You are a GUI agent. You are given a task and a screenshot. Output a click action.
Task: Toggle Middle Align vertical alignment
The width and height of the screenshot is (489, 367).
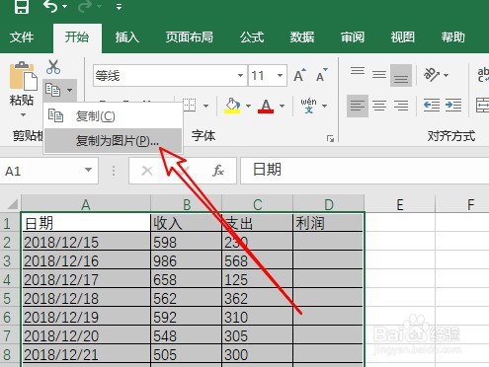click(379, 75)
